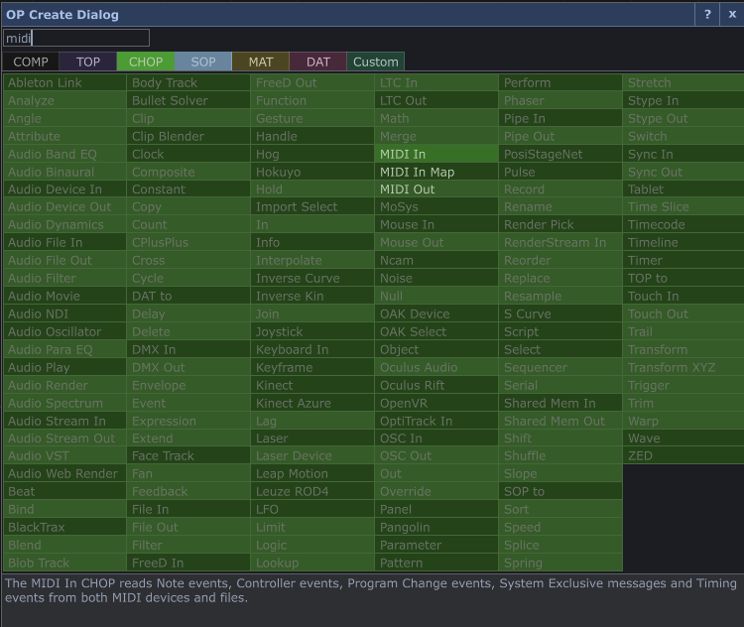Choose the Render Pick operator
This screenshot has height=627, width=744.
[x=560, y=224]
